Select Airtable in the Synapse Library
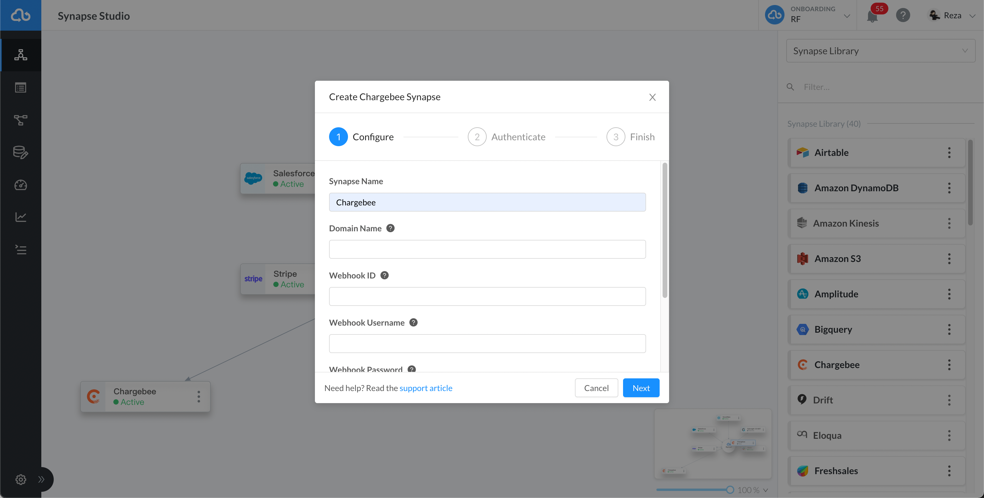Viewport: 984px width, 498px height. pos(877,153)
